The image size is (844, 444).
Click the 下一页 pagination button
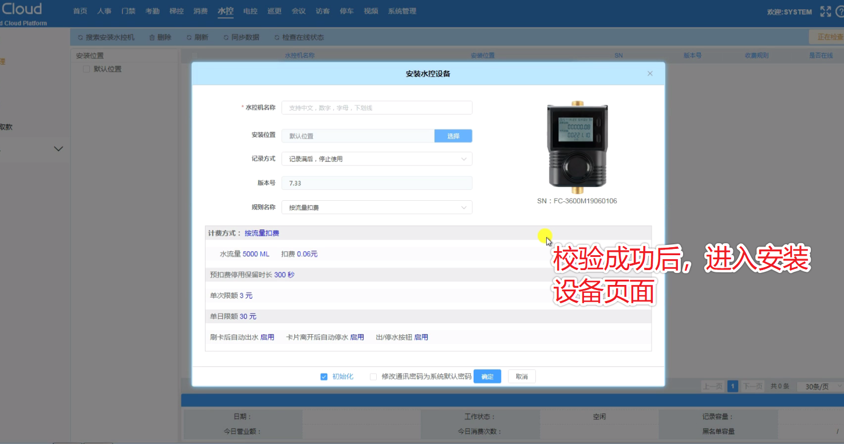[752, 386]
